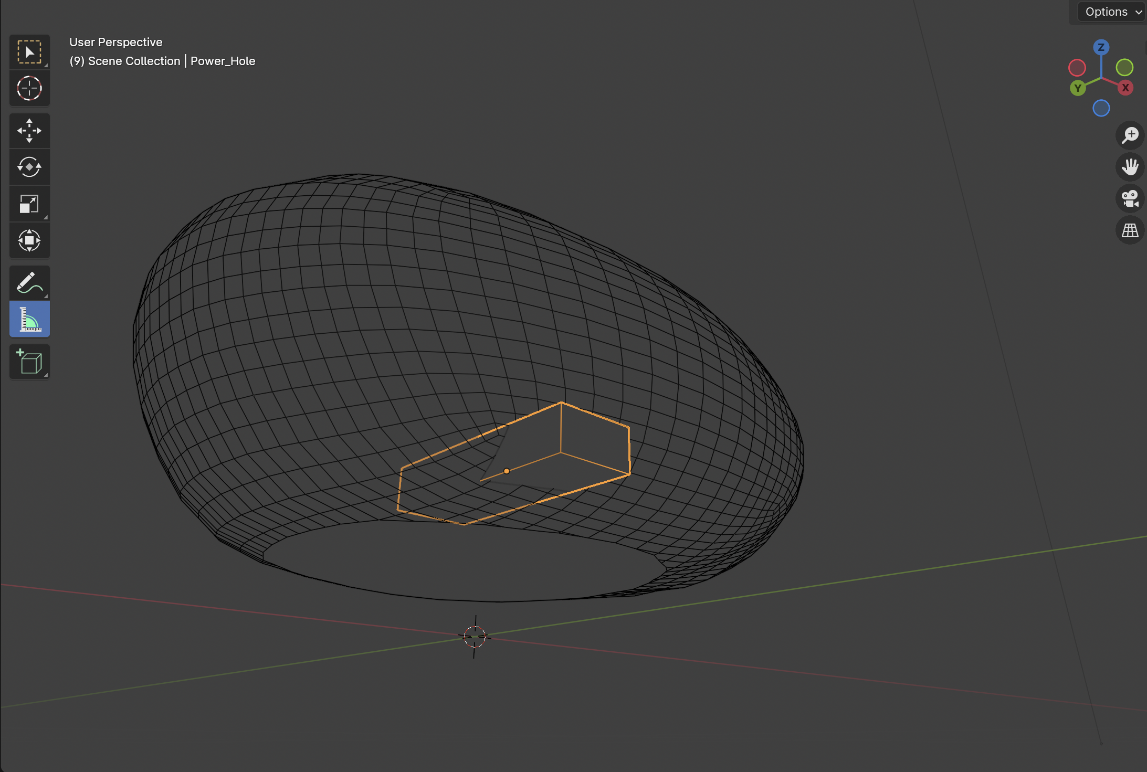This screenshot has height=772, width=1147.
Task: Click the Scene Collection breadcrumb text
Action: point(134,61)
